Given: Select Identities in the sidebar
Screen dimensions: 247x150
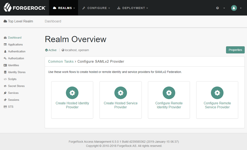Looking at the screenshot, I should 14,65.
